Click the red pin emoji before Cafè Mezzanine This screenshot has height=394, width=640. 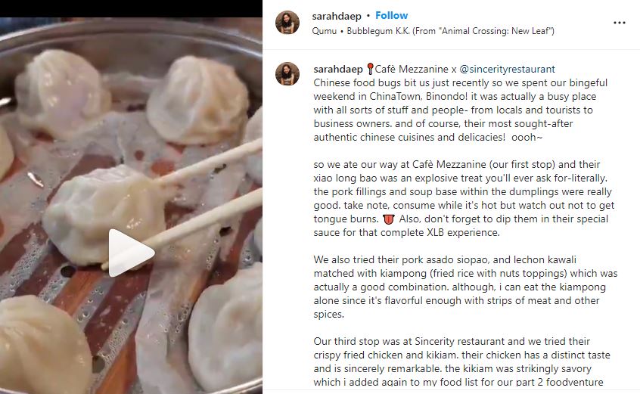[x=370, y=69]
